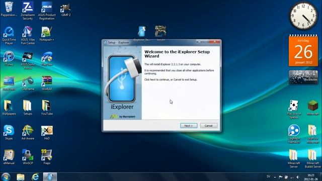Select the ASUS Sonic Focus icon
322x181 pixels.
tap(28, 60)
